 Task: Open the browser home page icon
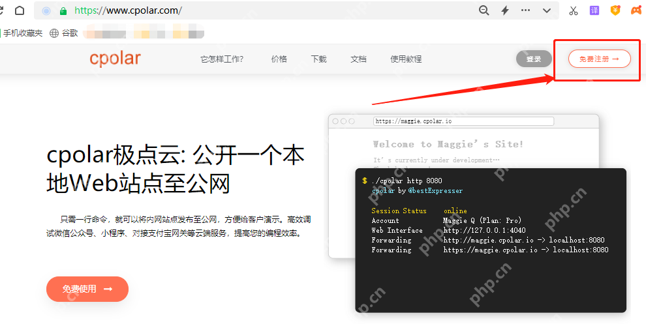(x=20, y=10)
